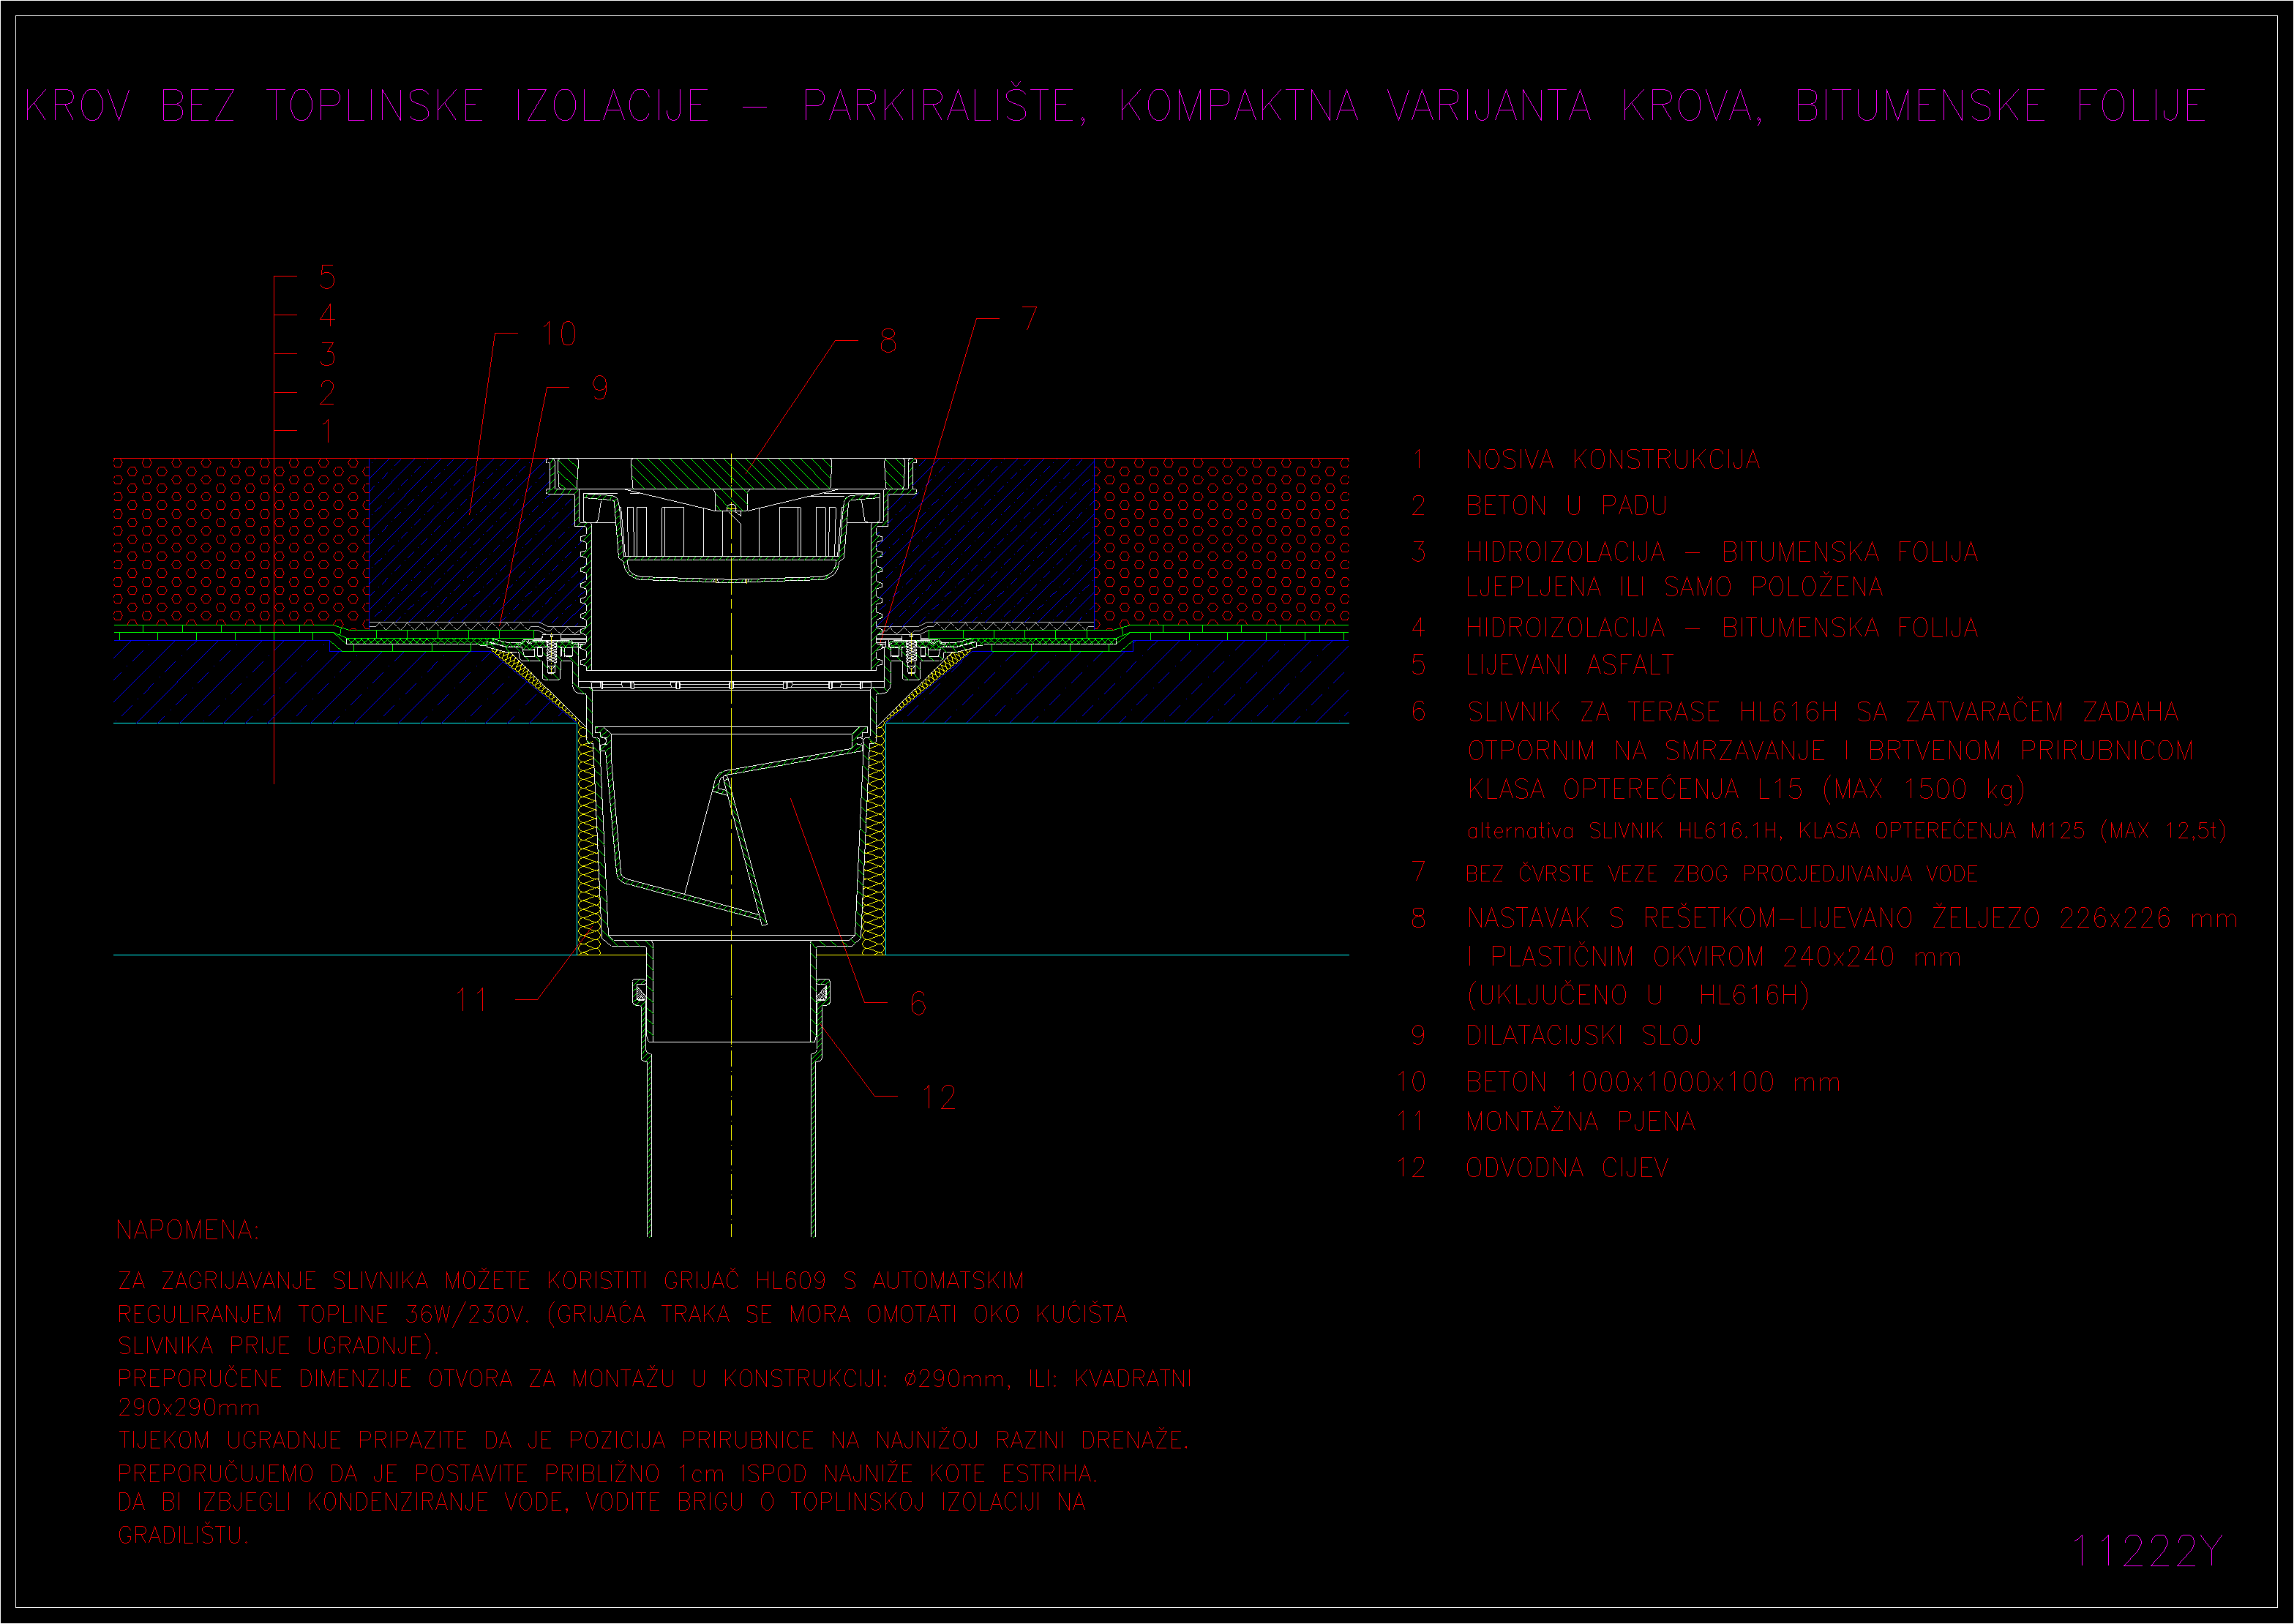Click note line 'ZA ZAGRIJAVANJE SLIVNIKA MOŽETE KORISTITI GRIJAČ HL609'
The height and width of the screenshot is (1624, 2294).
[571, 1281]
